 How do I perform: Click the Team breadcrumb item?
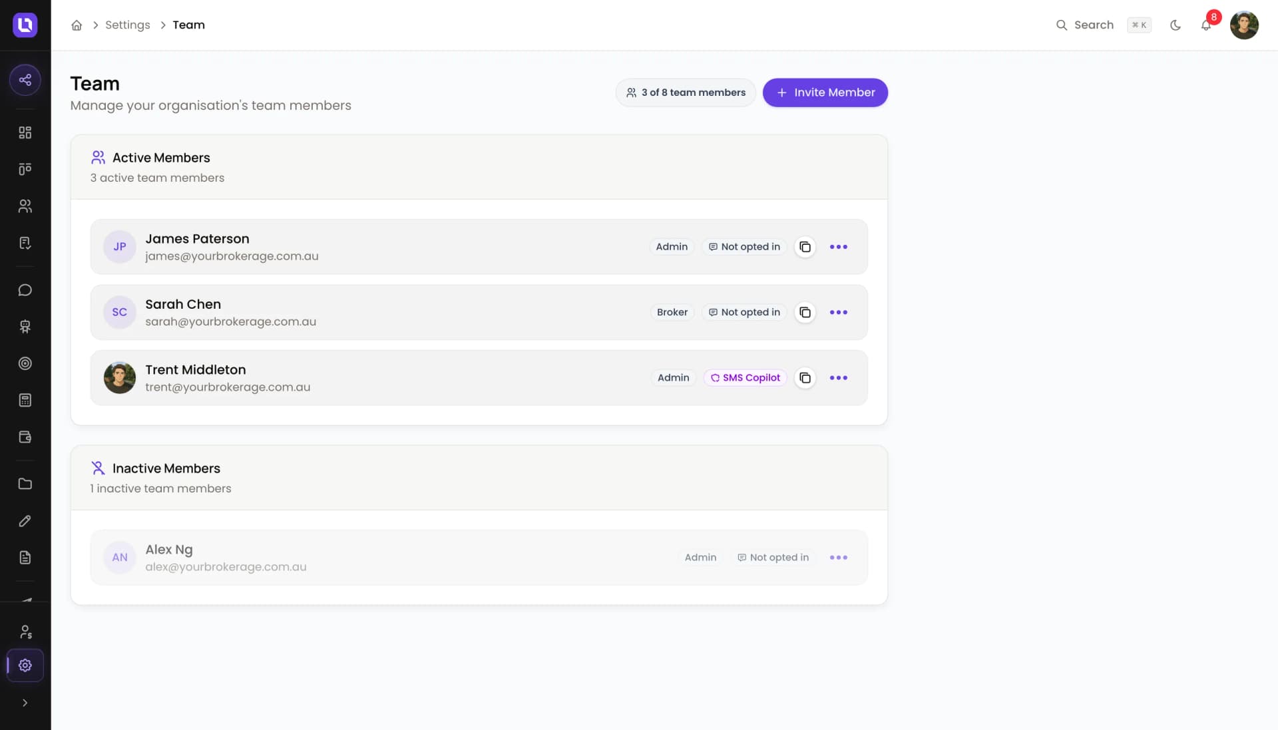(189, 25)
